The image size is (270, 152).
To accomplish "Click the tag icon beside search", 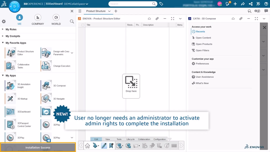I will click(x=161, y=4).
